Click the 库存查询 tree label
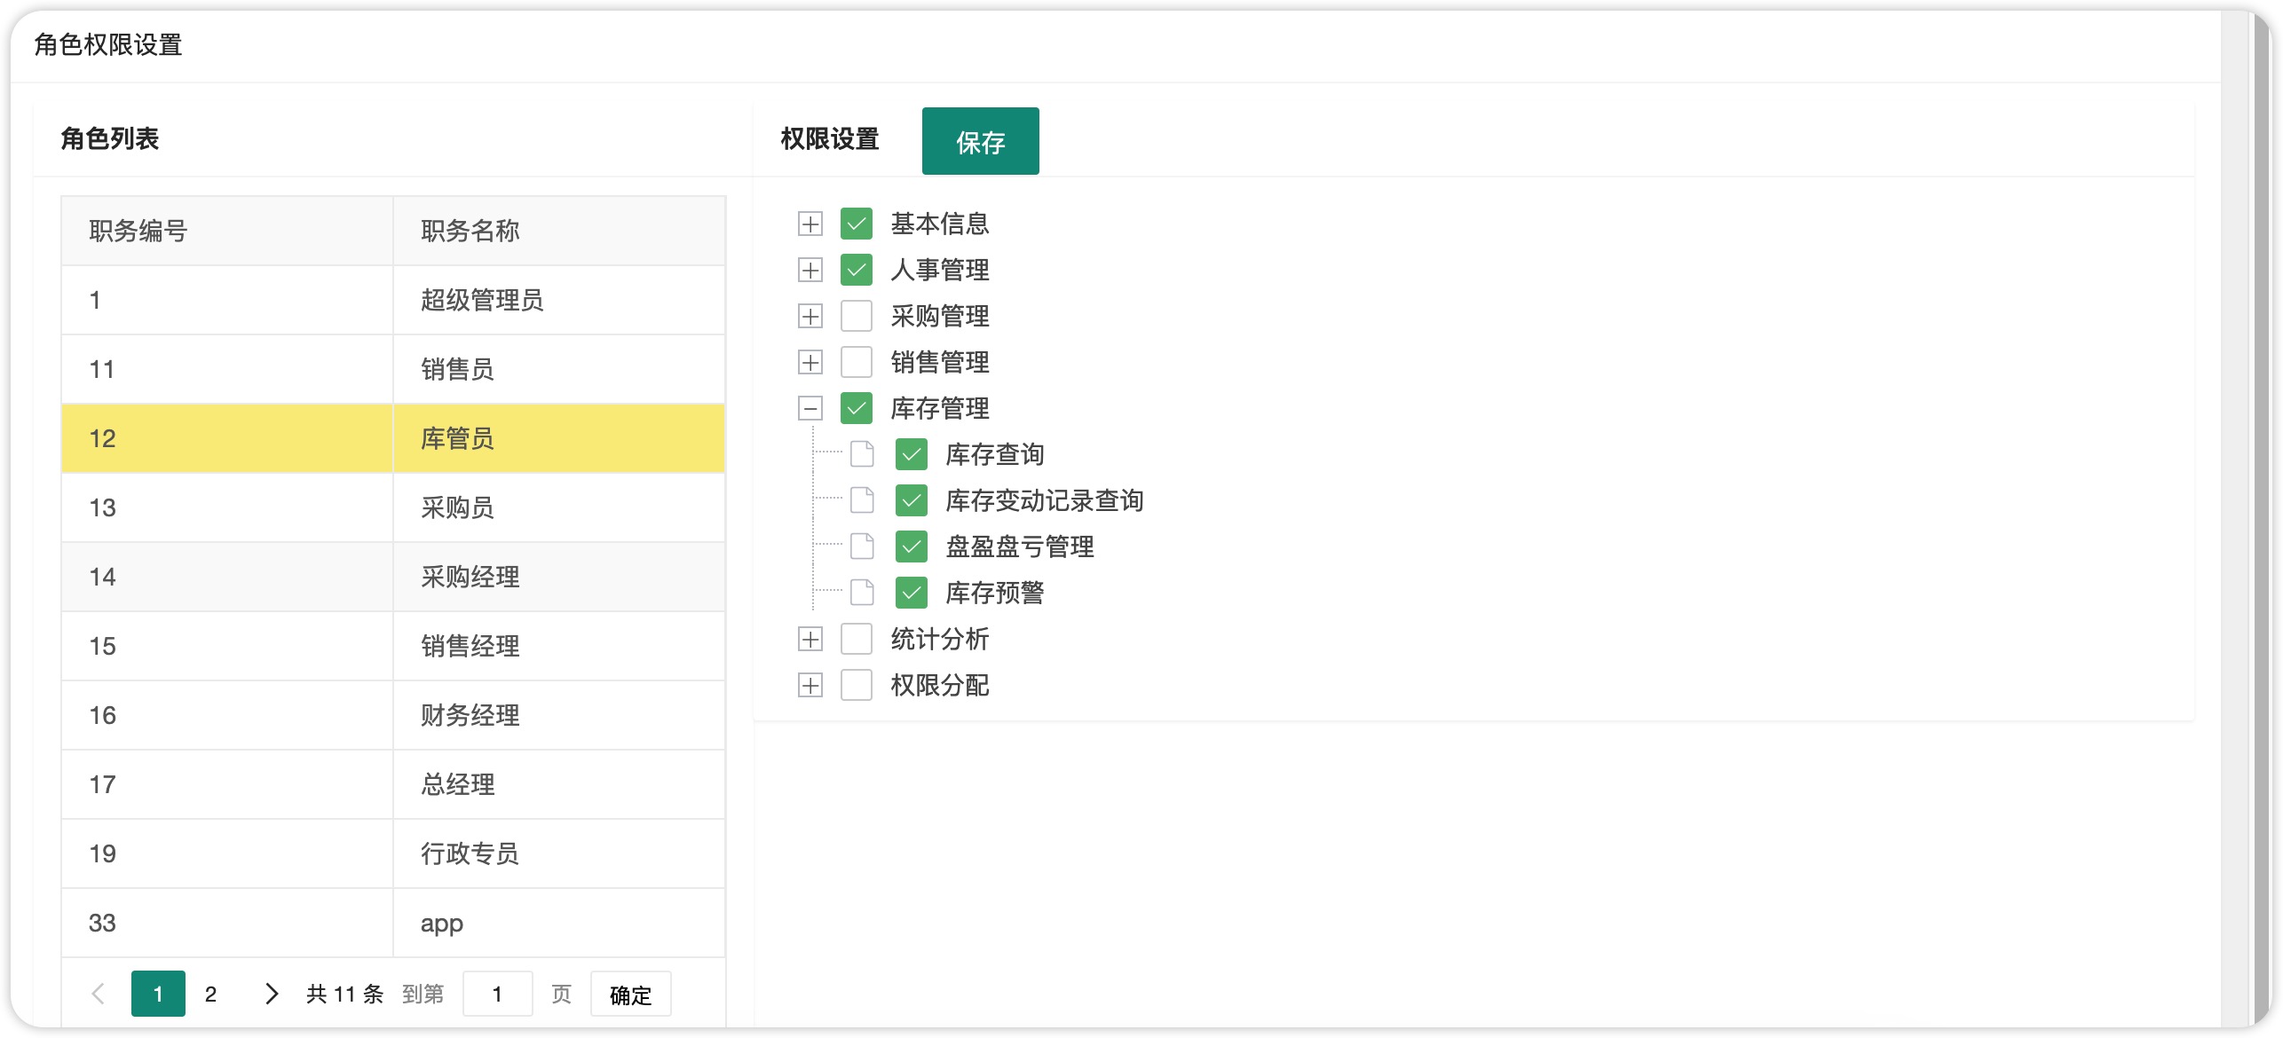 pos(994,454)
